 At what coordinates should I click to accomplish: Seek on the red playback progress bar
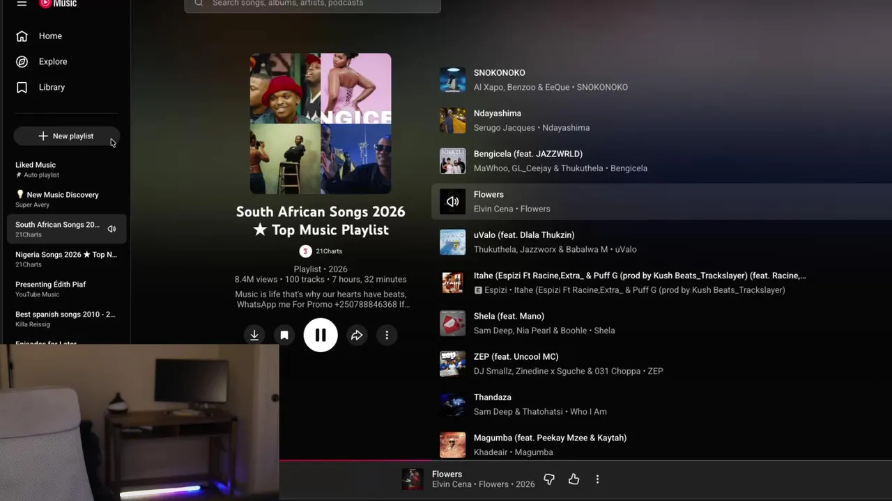tap(585, 460)
